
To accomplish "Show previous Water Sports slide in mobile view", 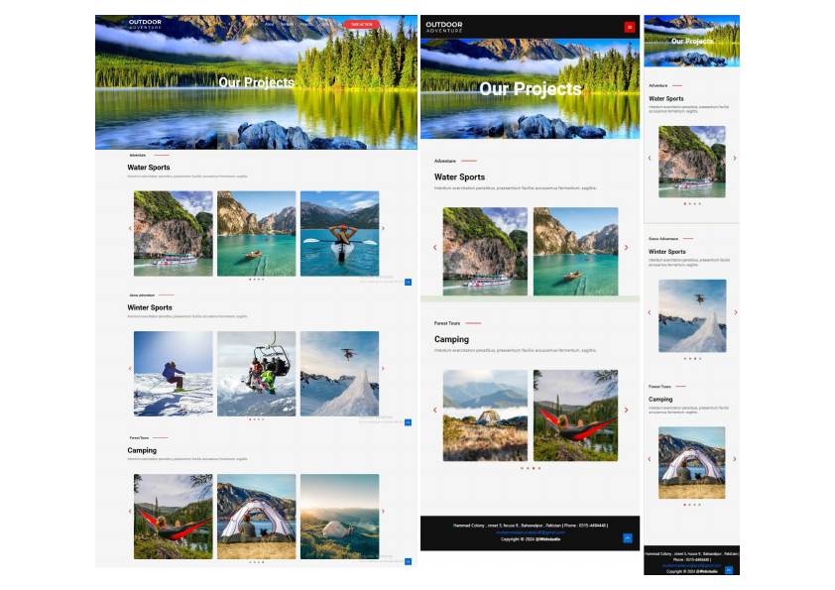I will coord(650,158).
